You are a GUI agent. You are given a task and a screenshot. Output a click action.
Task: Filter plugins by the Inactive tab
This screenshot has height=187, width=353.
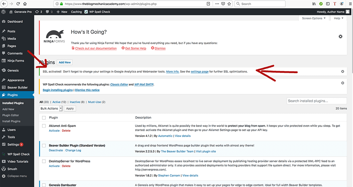(x=75, y=102)
